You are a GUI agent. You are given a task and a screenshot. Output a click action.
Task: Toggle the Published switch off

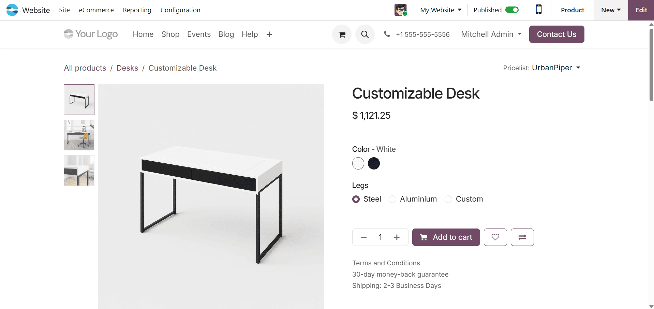pos(512,10)
